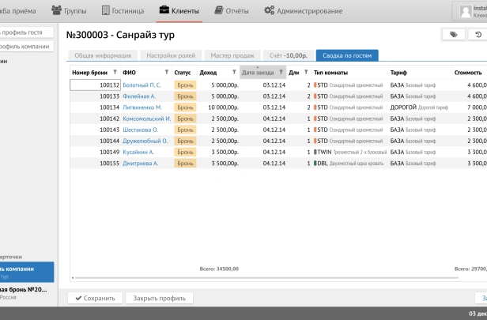Open the filter on ФИО column
Image resolution: width=487 pixels, height=320 pixels.
click(166, 73)
